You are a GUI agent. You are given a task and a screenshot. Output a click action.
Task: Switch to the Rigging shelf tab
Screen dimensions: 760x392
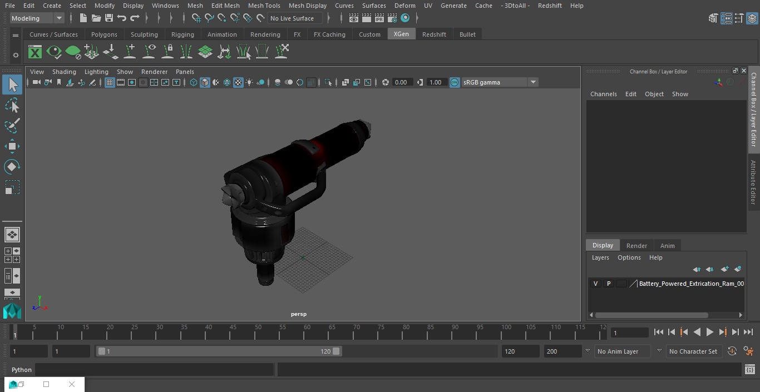point(182,34)
